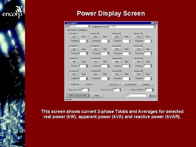Click the Acknowledge Input button
This screenshot has height=147, width=196.
point(130,84)
